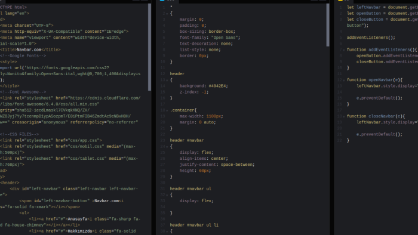Collapse the header rule block at CSS line 13
This screenshot has height=235, width=418.
(x=167, y=80)
